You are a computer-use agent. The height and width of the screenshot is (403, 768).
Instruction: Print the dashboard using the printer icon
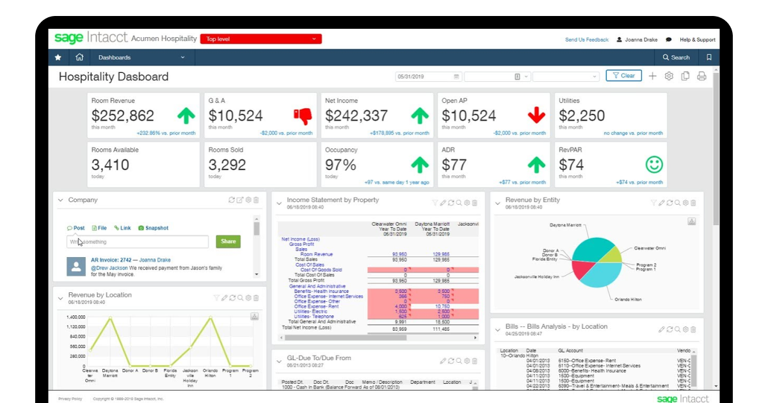point(702,75)
